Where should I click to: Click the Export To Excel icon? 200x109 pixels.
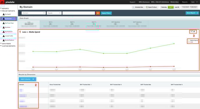click(x=147, y=7)
